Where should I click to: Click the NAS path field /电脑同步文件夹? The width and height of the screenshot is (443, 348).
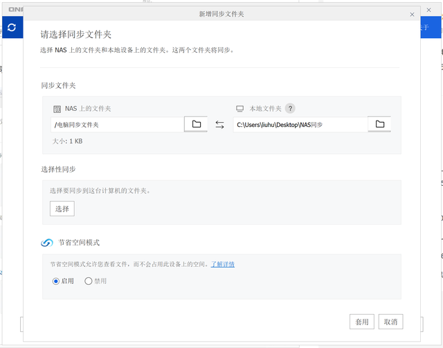(116, 125)
